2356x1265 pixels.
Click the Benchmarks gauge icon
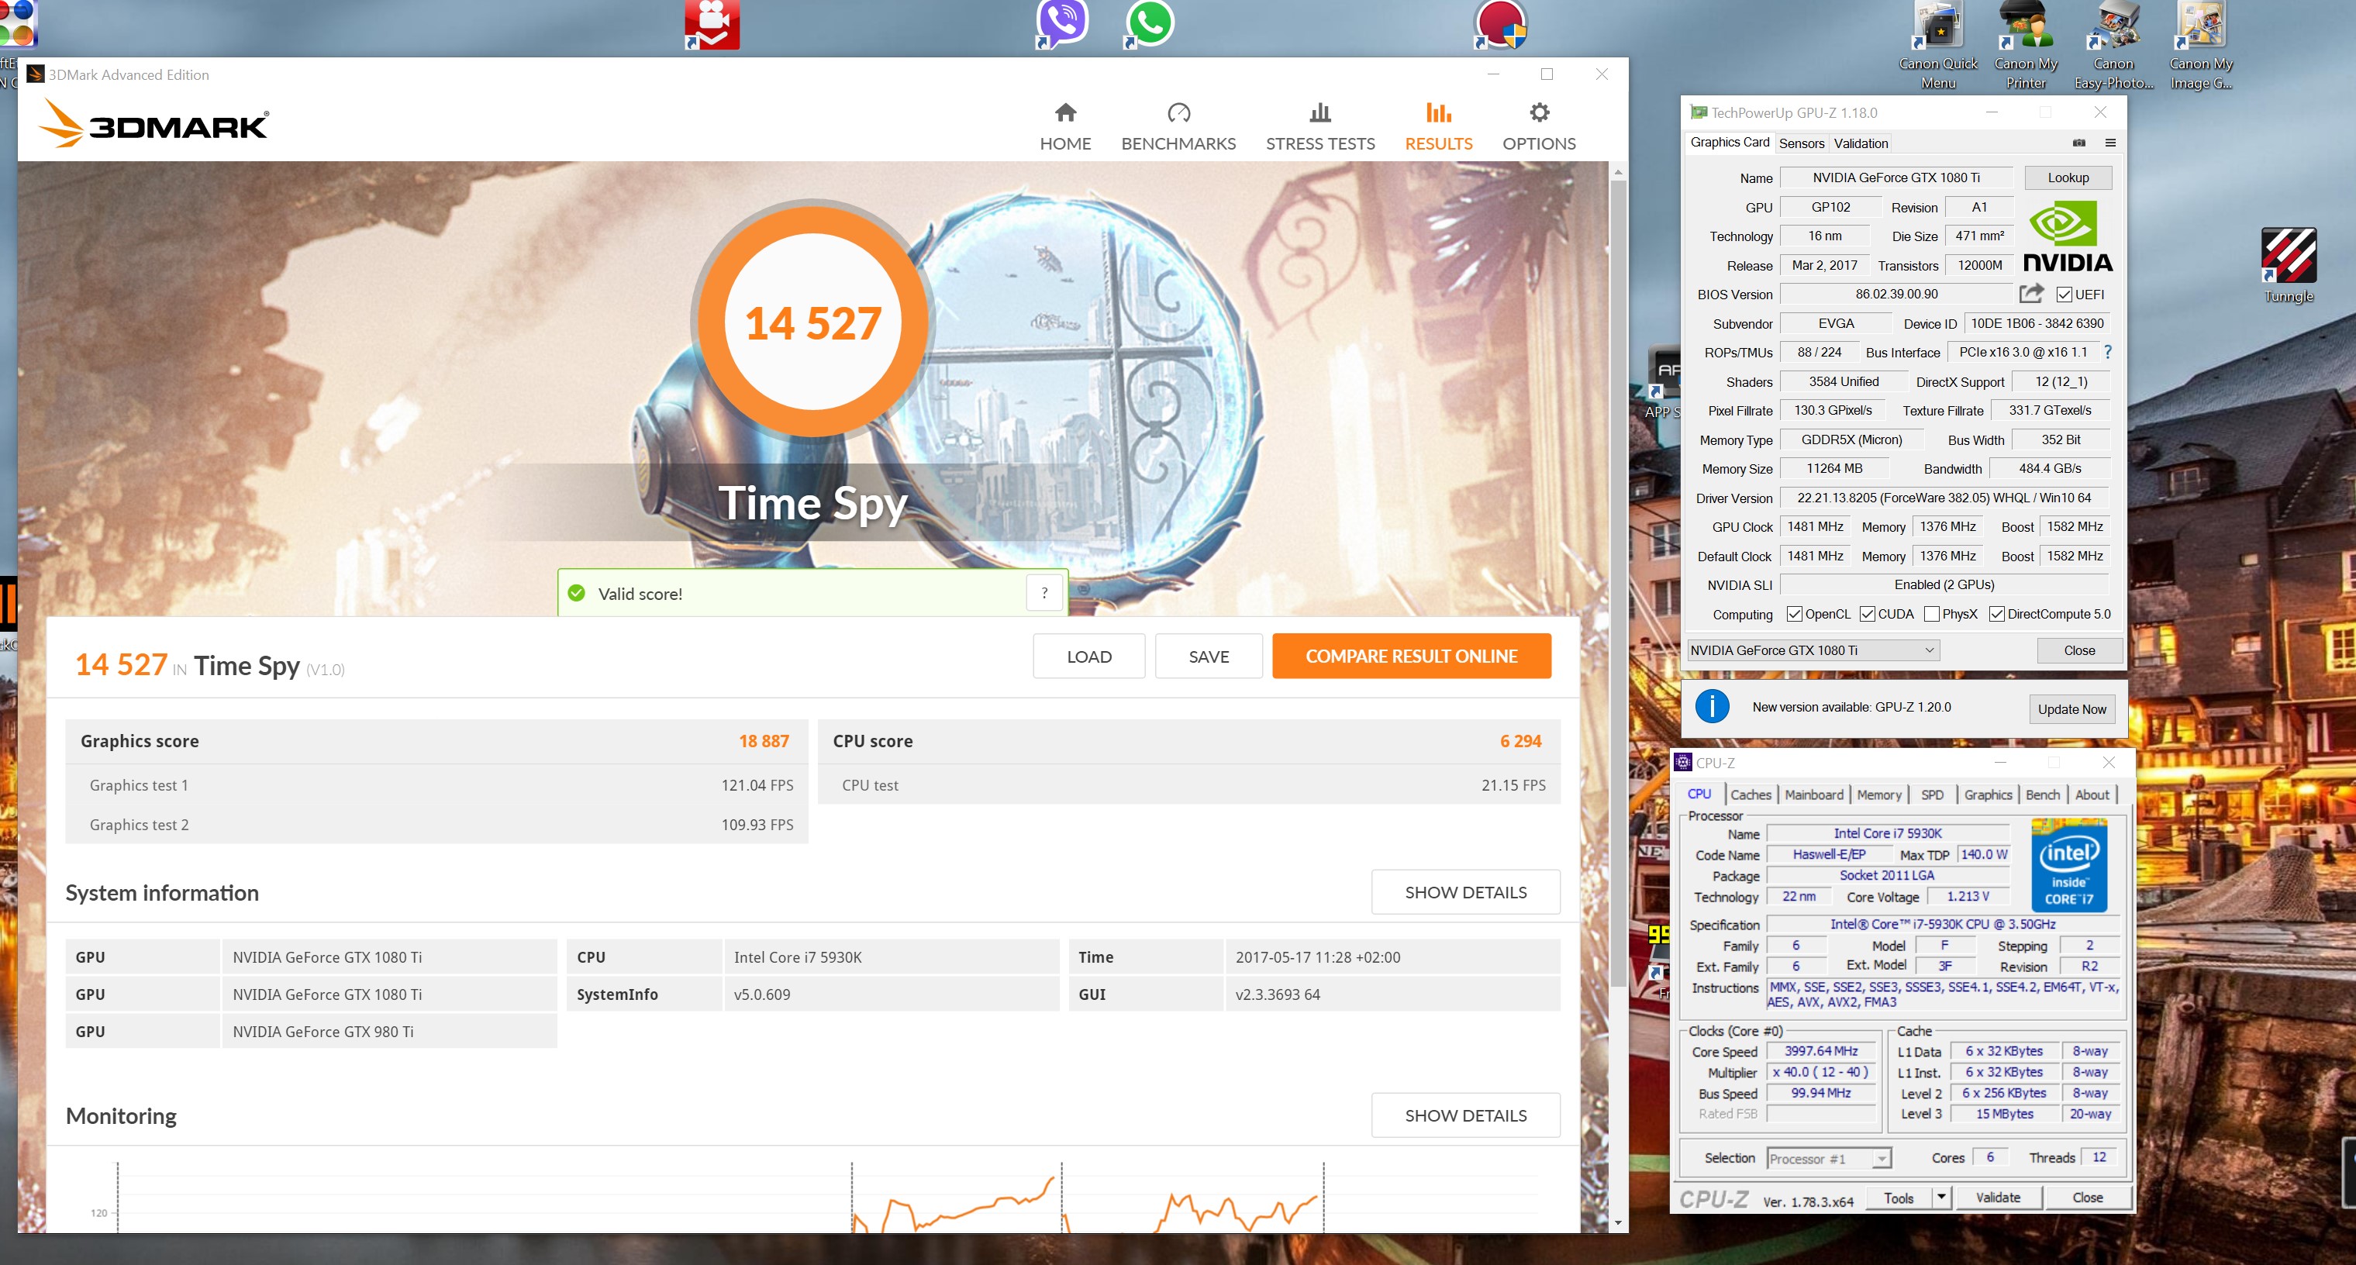click(1178, 112)
